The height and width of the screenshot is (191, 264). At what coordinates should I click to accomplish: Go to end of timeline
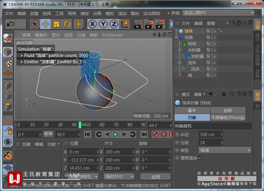click(x=144, y=134)
